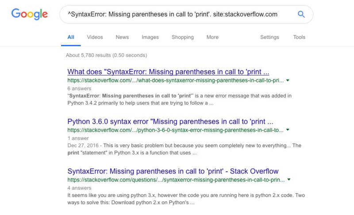Viewport: 354px width, 215px height.
Task: Go to the Shopping tab
Action: tap(183, 37)
